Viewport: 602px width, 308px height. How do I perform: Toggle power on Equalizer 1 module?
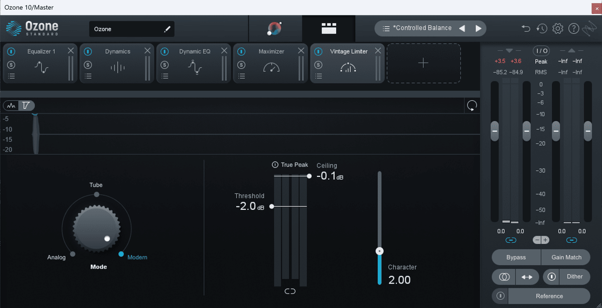click(11, 51)
